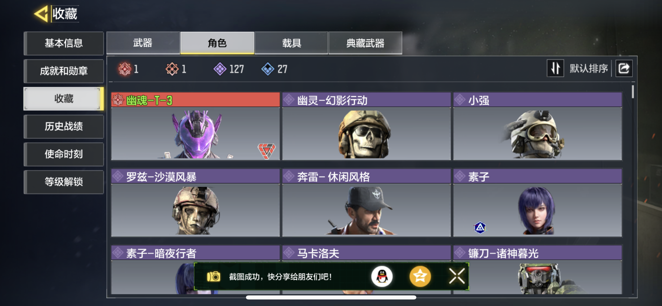This screenshot has width=662, height=306.
Task: Select the orange legendary rarity filter
Action: point(176,69)
